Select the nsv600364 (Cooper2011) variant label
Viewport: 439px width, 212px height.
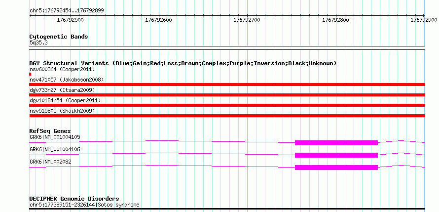(x=62, y=69)
